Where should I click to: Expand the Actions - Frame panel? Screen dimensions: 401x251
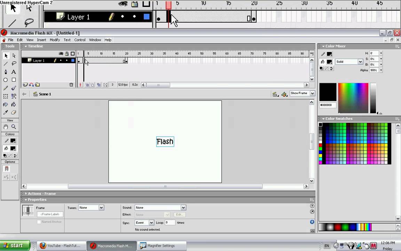click(26, 193)
